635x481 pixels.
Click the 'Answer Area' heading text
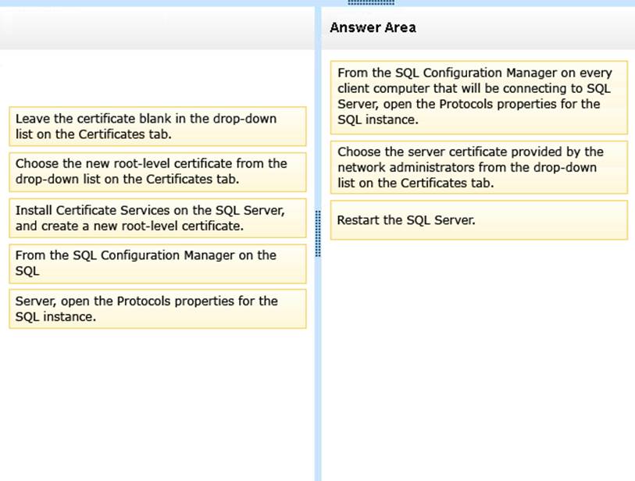(373, 28)
